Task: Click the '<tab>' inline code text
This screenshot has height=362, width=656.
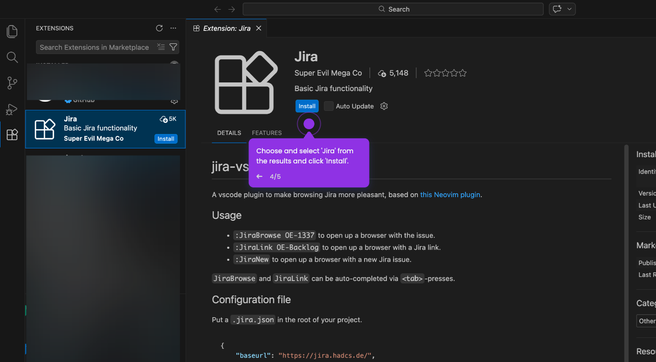Action: 412,278
